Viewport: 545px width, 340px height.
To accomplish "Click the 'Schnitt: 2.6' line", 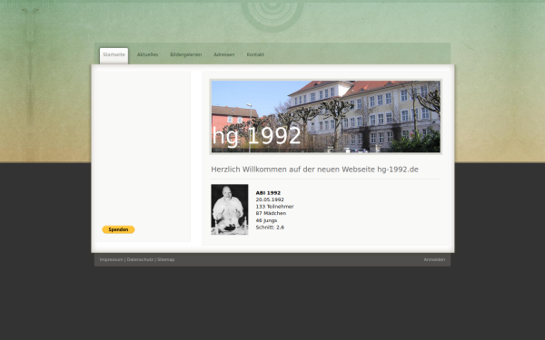I will 270,228.
